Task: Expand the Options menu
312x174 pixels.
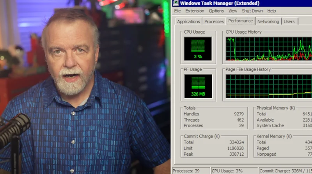Action: pyautogui.click(x=216, y=11)
